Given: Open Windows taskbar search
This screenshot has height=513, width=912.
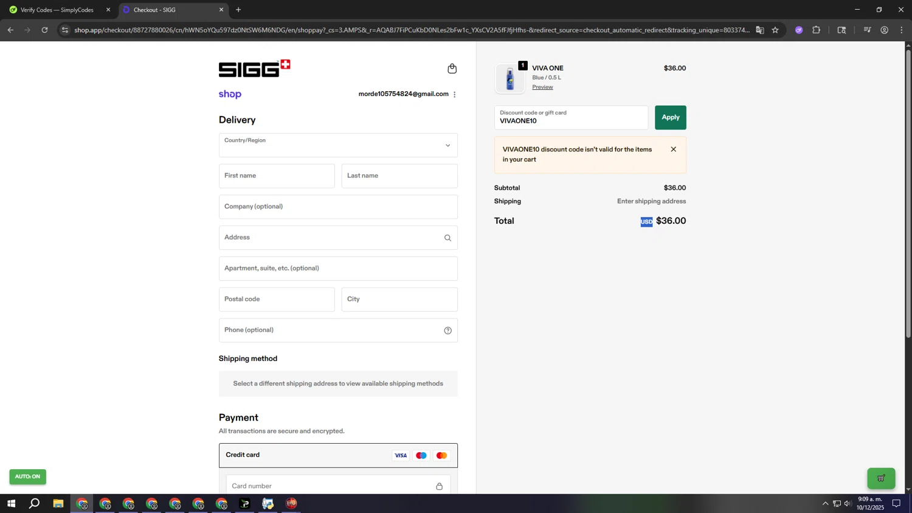Looking at the screenshot, I should pos(35,503).
